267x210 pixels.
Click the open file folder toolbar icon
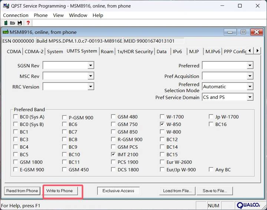tap(13, 23)
